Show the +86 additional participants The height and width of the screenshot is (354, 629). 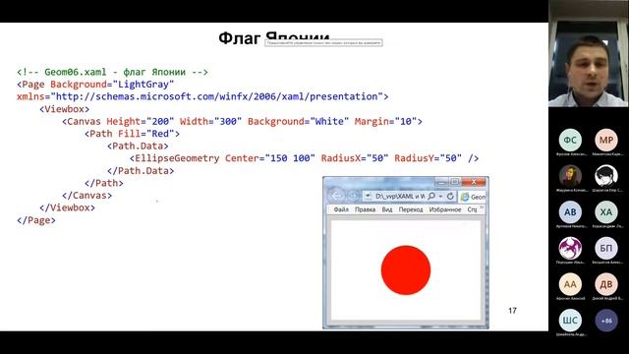click(606, 321)
